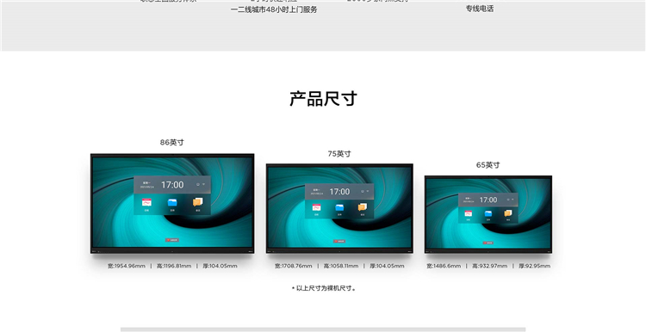Select the calendar icon on the 75-inch display

pyautogui.click(x=316, y=208)
